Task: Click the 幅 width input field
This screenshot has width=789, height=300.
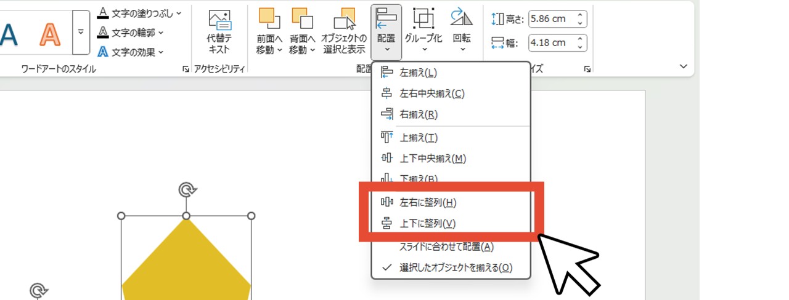Action: [550, 42]
